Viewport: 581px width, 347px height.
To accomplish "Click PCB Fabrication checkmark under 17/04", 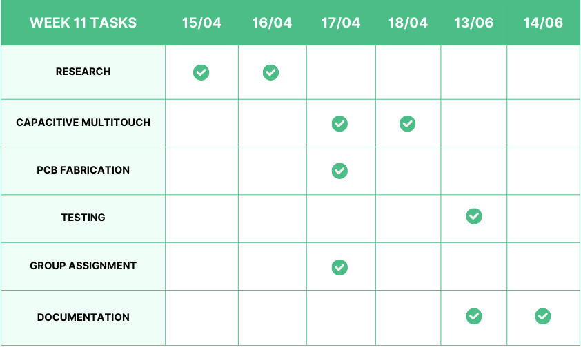I will (x=339, y=171).
